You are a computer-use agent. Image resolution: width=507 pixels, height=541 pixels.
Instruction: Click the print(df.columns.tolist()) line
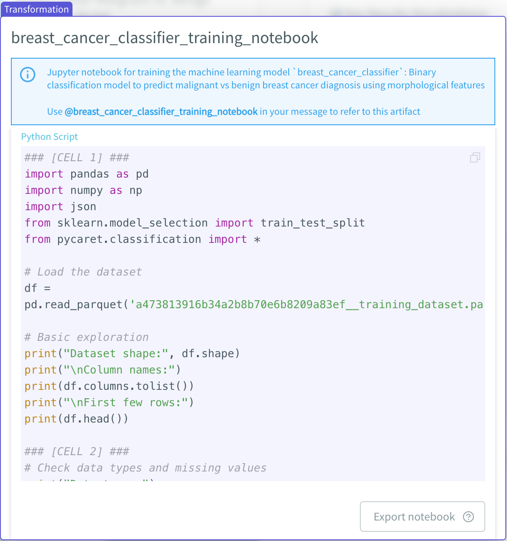click(109, 386)
